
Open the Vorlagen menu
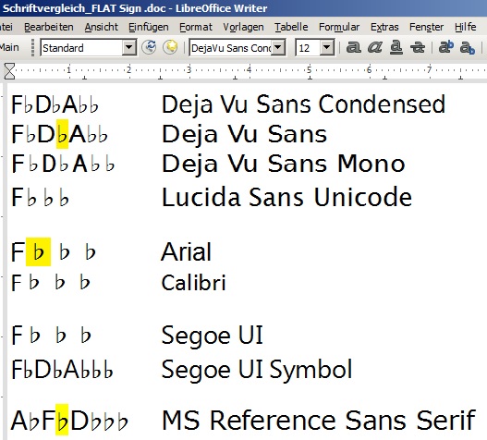tap(243, 27)
